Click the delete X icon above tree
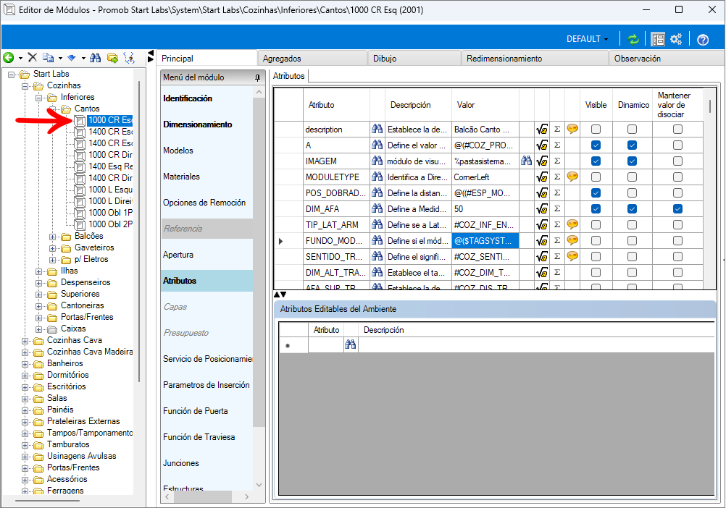 pos(32,57)
